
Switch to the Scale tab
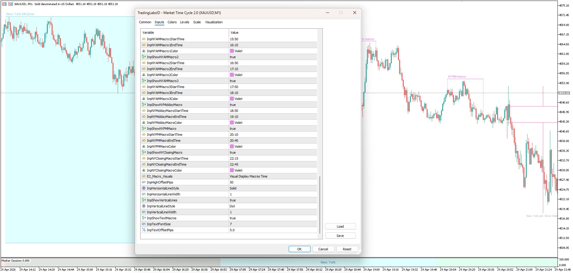(197, 22)
